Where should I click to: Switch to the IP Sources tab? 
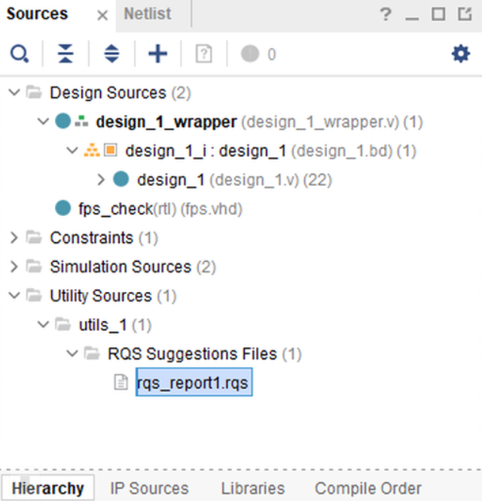(149, 488)
